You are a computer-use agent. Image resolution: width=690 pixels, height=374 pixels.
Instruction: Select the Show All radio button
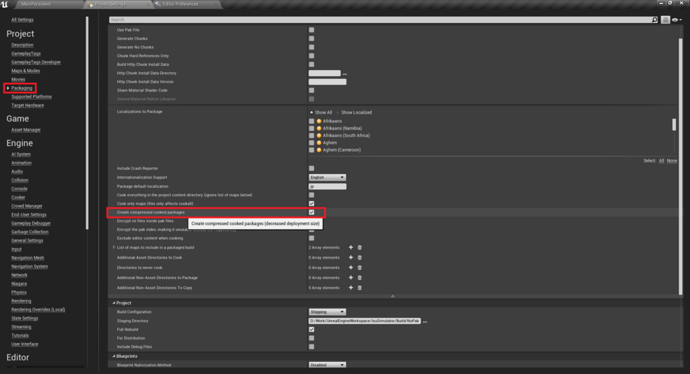click(311, 113)
